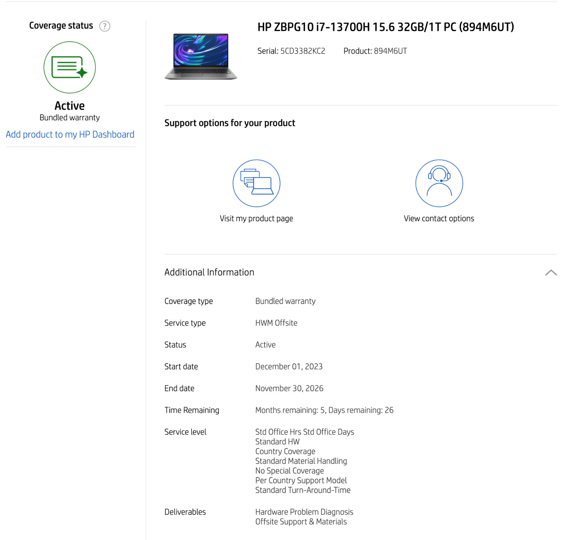Click the HP laptop product thumbnail image
This screenshot has height=540, width=575.
[201, 56]
